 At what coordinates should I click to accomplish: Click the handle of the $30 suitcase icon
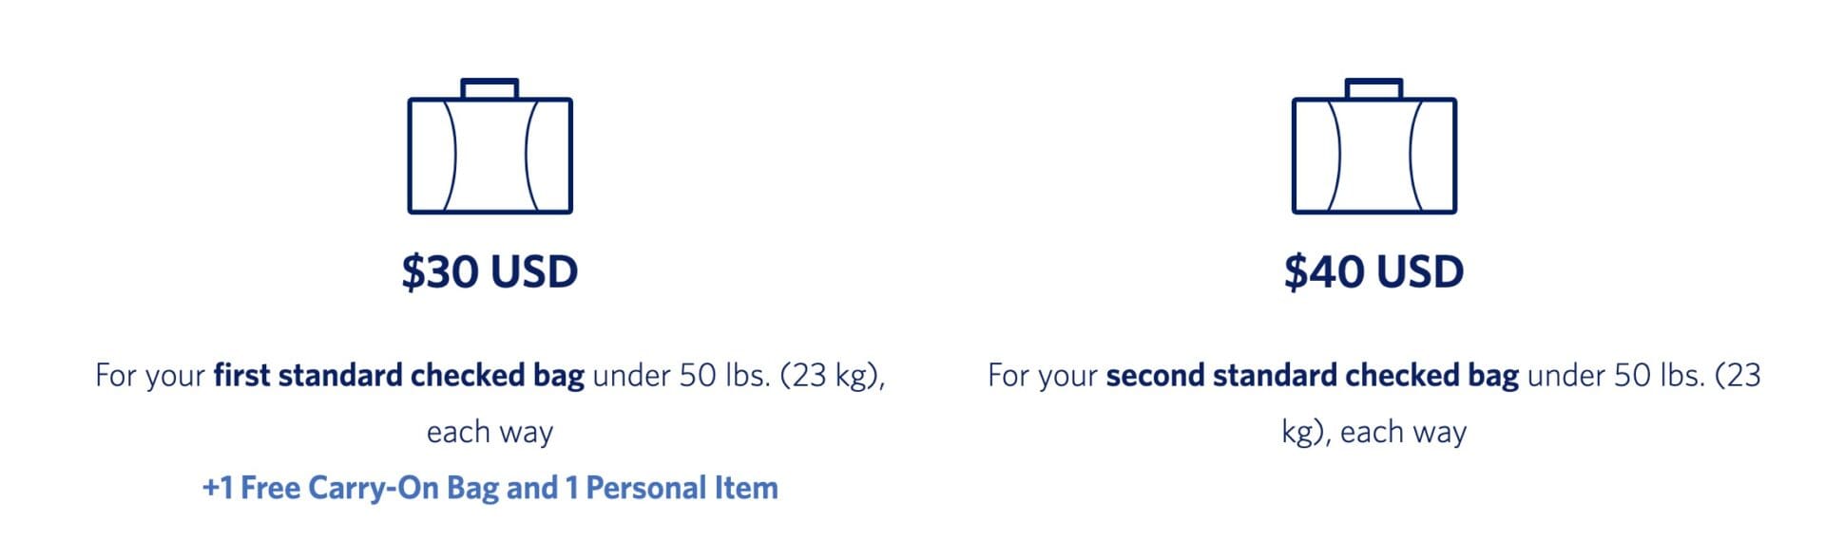(490, 86)
